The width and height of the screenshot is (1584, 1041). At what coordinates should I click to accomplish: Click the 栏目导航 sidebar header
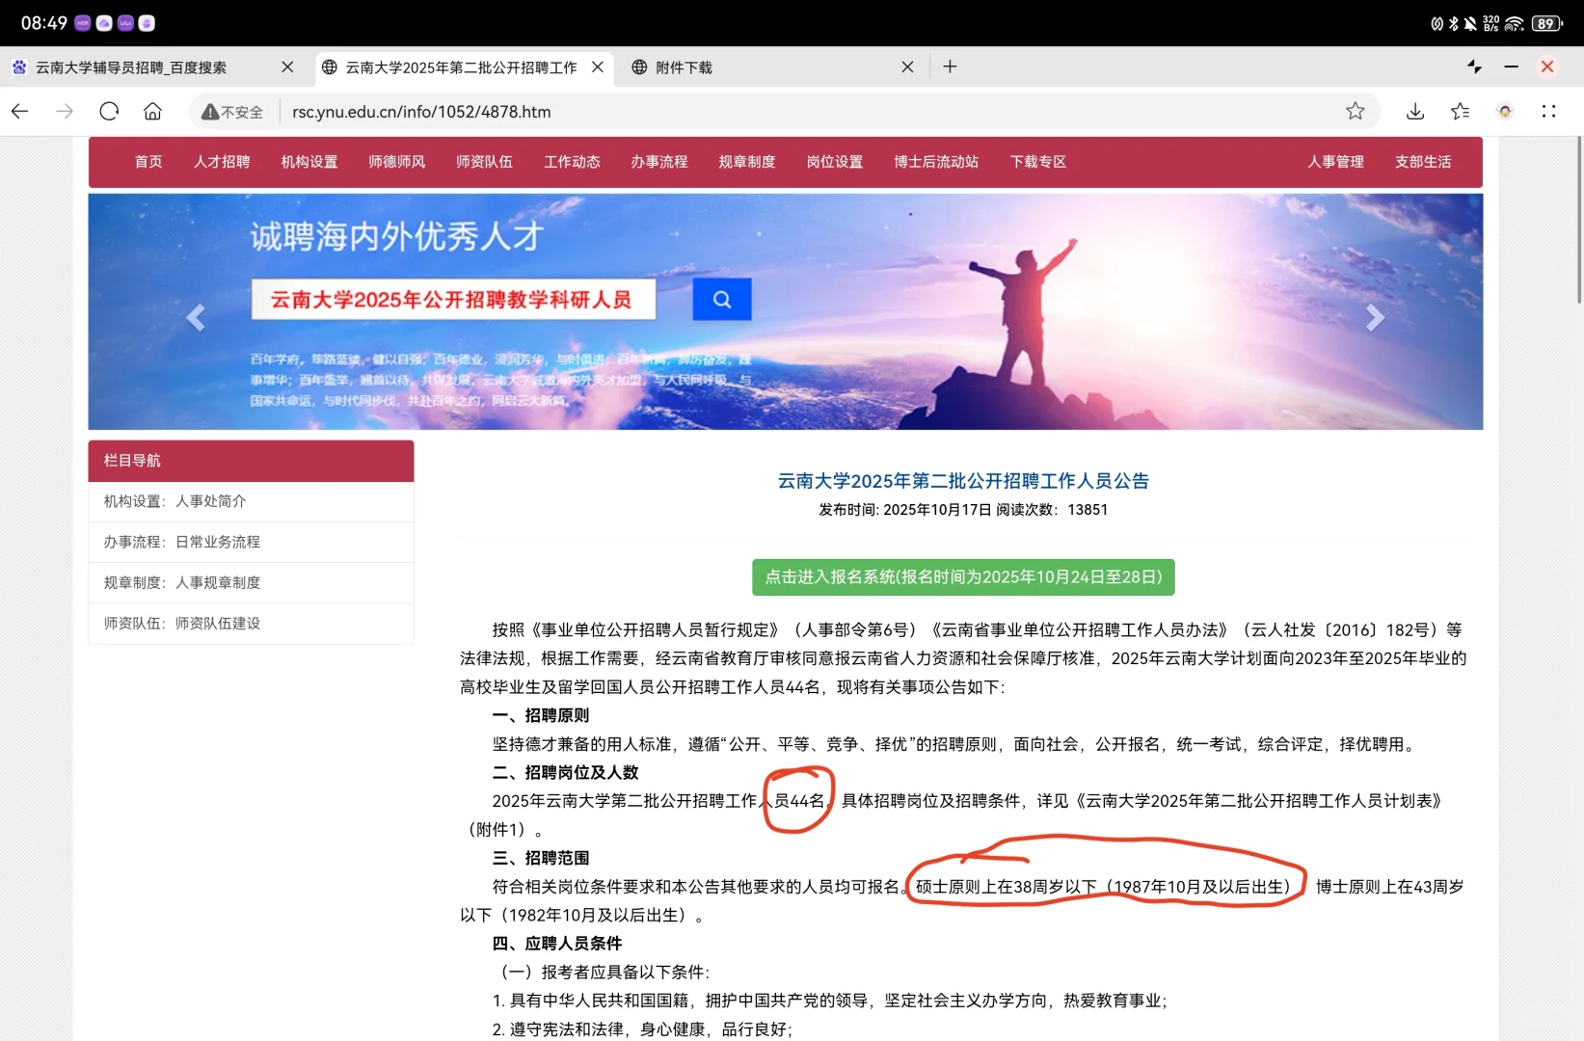(251, 461)
